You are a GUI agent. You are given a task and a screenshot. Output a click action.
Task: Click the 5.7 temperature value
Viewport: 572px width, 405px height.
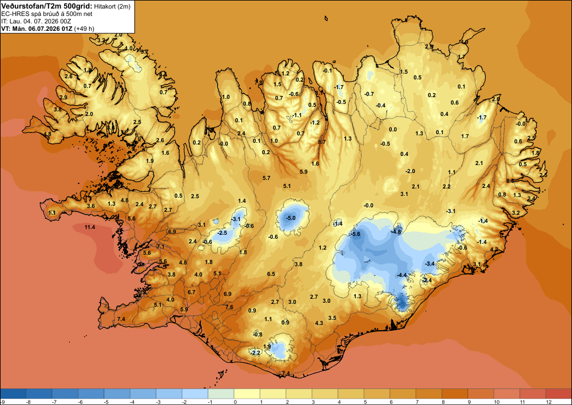[267, 178]
